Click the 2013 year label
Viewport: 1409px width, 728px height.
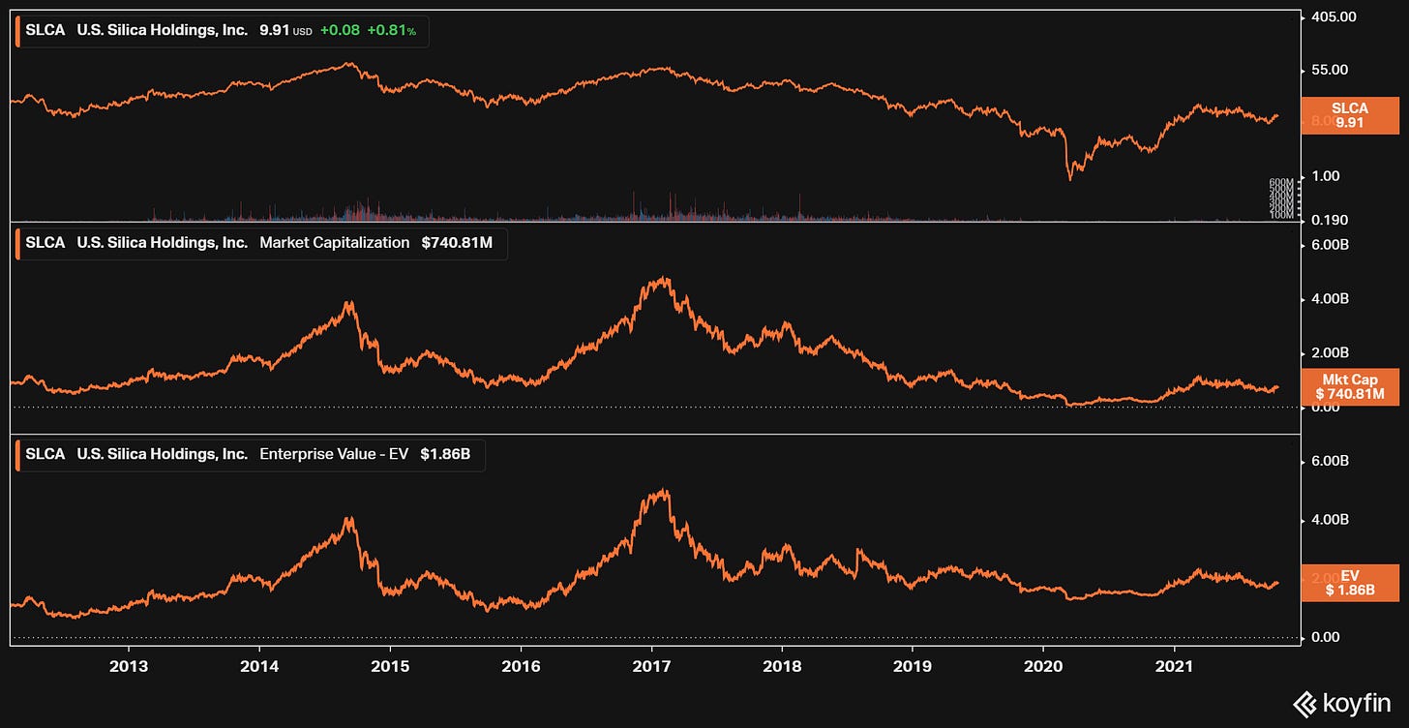pos(129,666)
